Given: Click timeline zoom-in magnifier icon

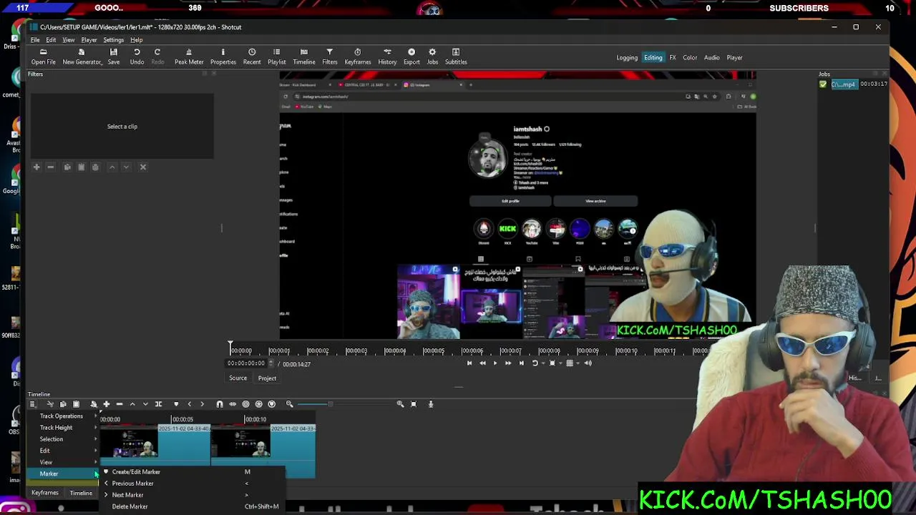Looking at the screenshot, I should point(400,404).
